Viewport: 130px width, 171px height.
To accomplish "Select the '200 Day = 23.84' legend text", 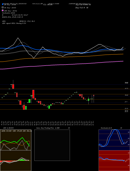I will click(10, 11).
